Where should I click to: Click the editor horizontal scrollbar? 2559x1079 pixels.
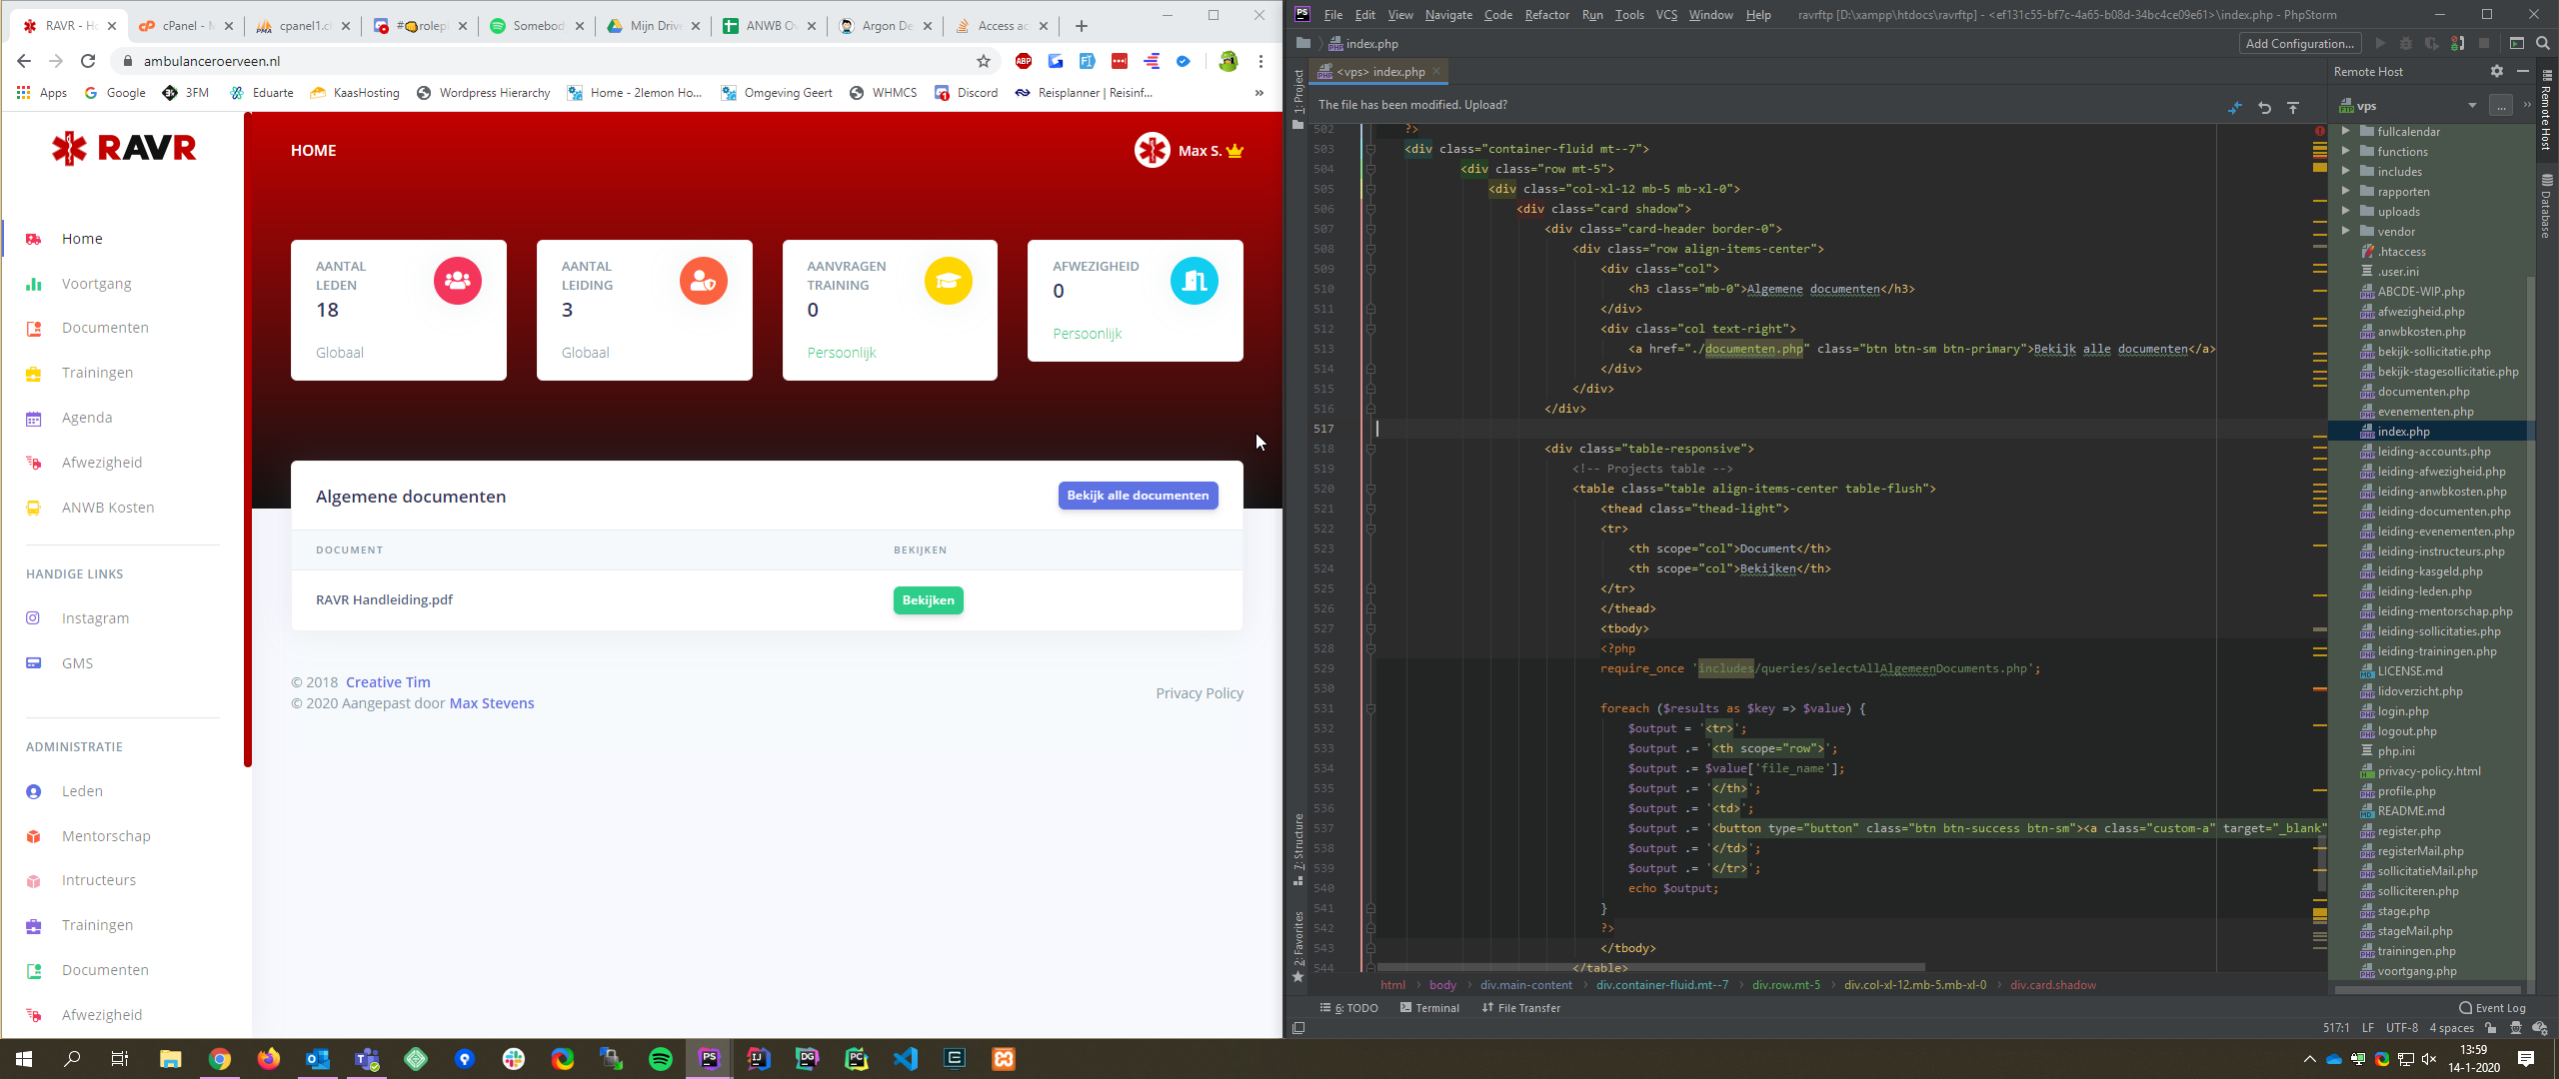pos(1649,967)
